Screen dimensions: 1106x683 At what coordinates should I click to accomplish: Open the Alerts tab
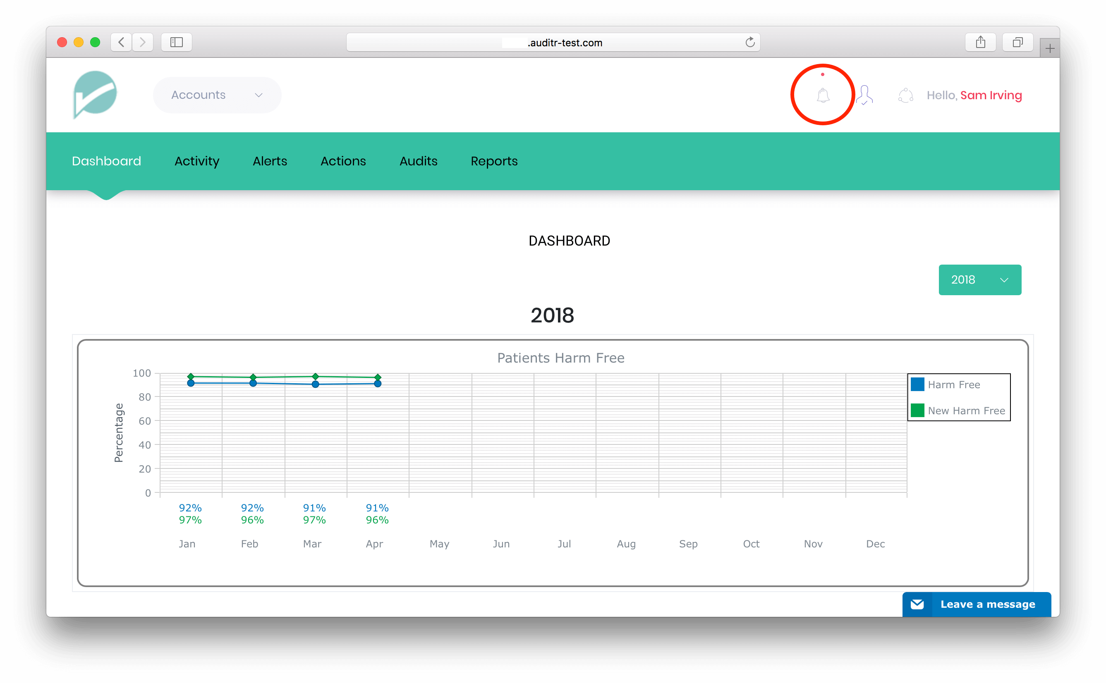pos(270,161)
